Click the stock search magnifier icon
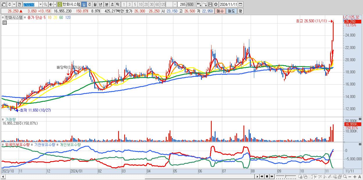Image resolution: width=363 pixels, height=180 pixels. pyautogui.click(x=45, y=4)
